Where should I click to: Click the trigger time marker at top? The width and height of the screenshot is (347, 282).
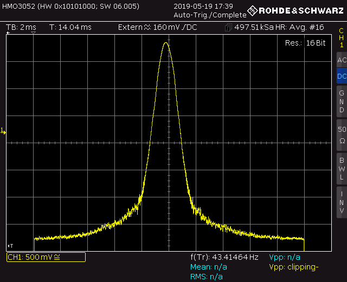pos(34,34)
